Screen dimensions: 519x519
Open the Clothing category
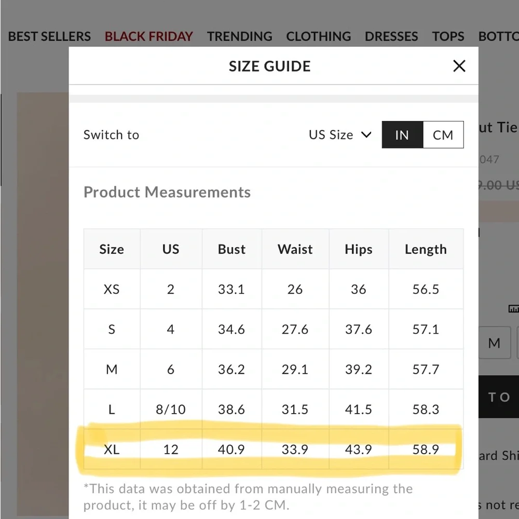(x=318, y=36)
